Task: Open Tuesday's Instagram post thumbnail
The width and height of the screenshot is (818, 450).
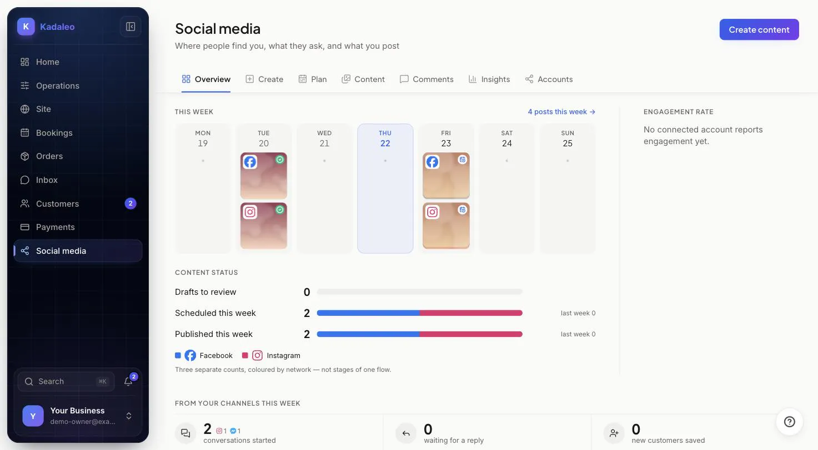Action: click(264, 226)
